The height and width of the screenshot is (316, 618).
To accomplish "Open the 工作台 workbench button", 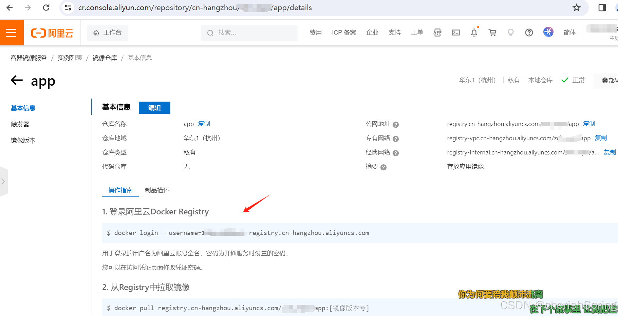I will coord(108,33).
